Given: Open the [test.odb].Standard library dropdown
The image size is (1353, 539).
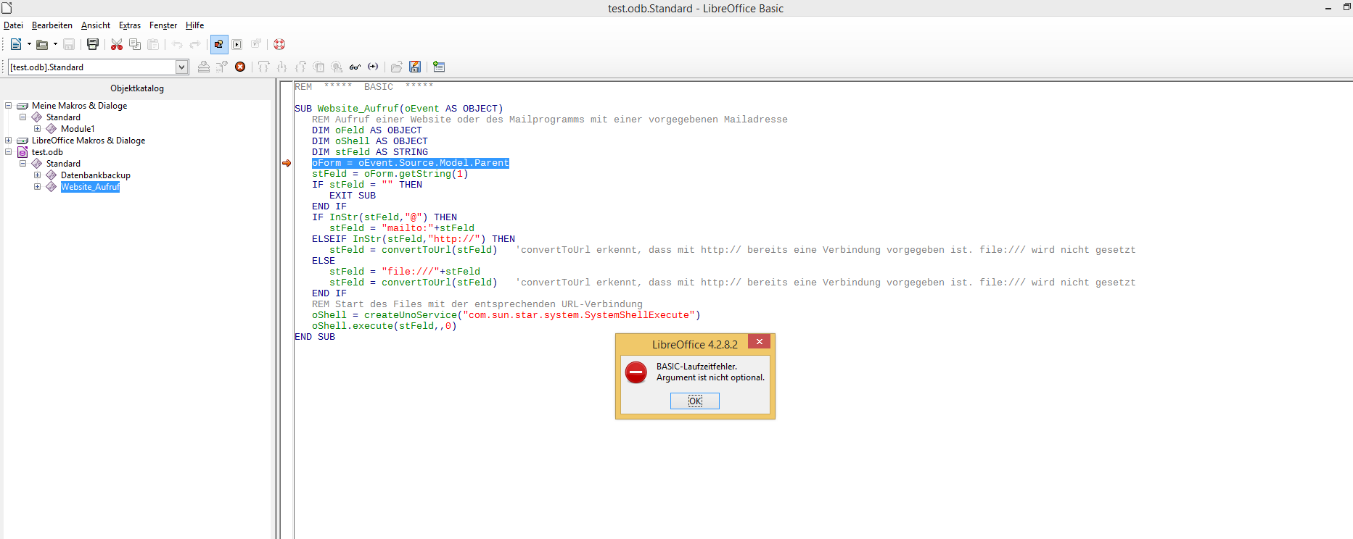Looking at the screenshot, I should tap(182, 67).
